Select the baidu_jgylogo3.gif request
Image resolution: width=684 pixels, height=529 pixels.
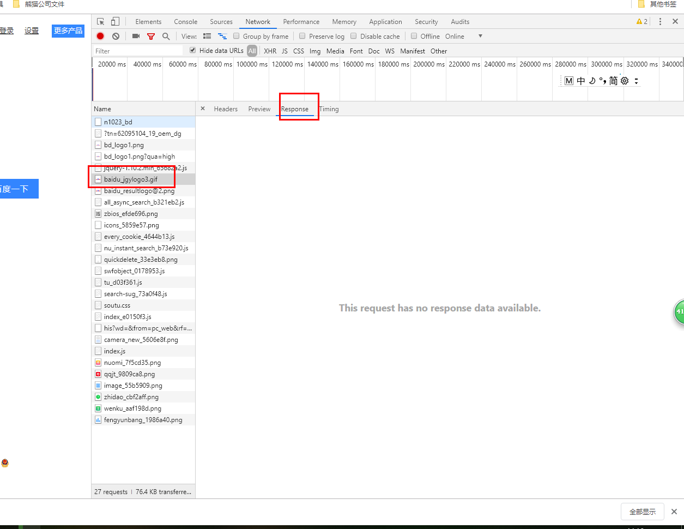131,179
